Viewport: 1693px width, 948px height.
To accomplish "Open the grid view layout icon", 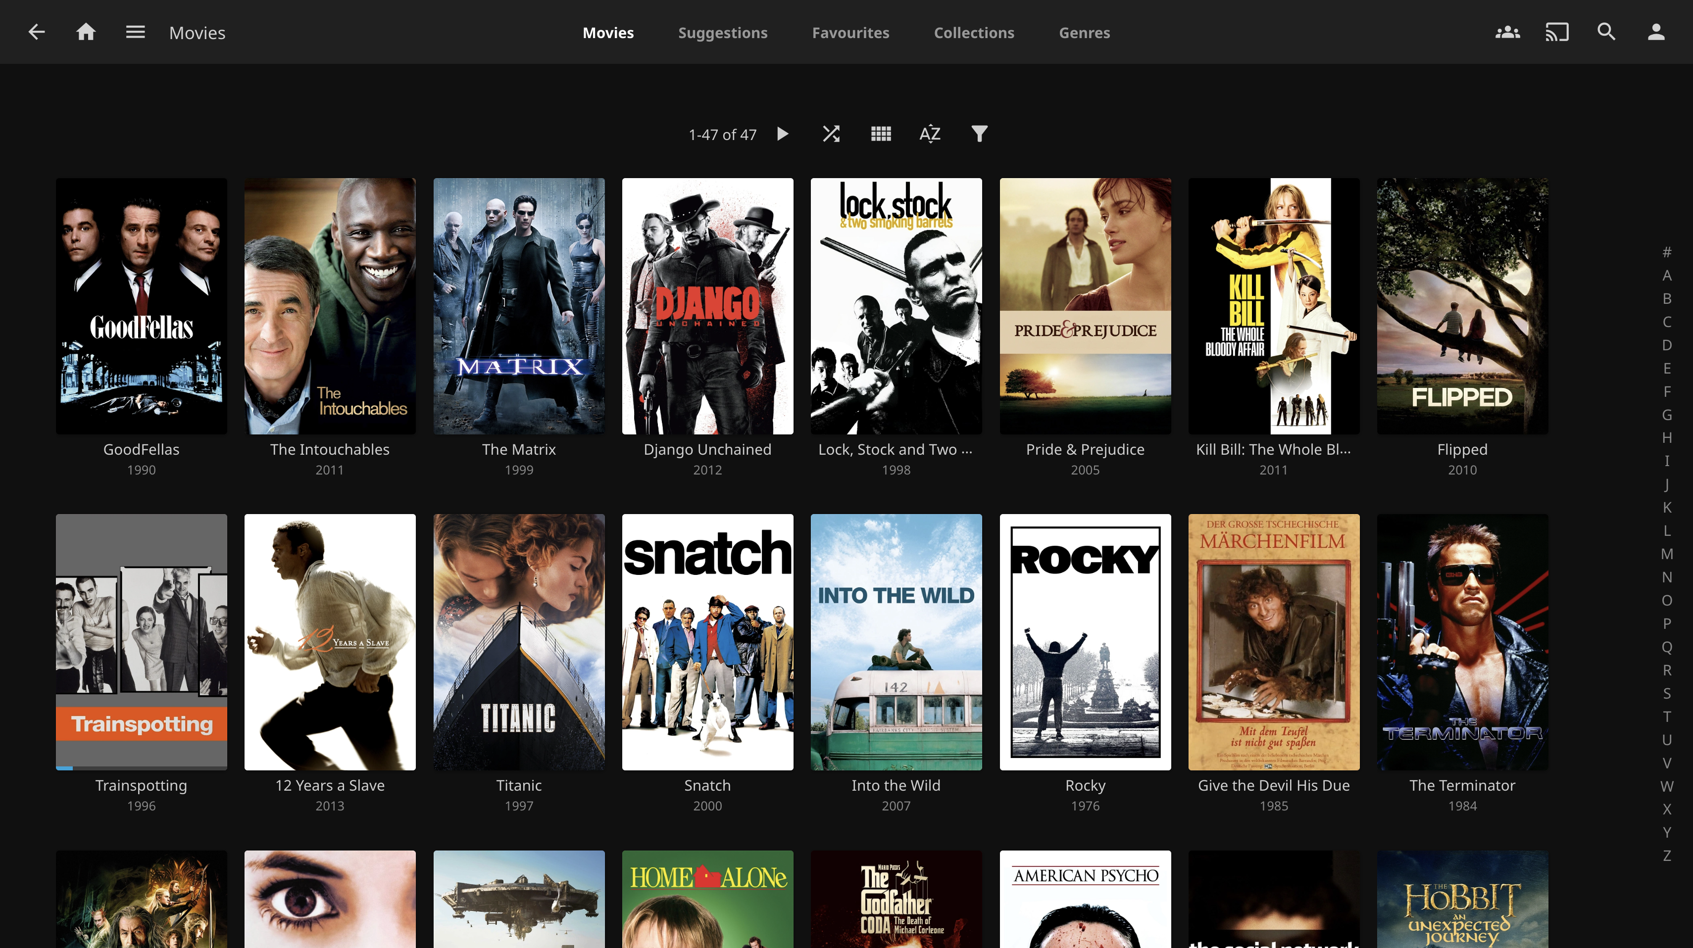I will tap(881, 134).
